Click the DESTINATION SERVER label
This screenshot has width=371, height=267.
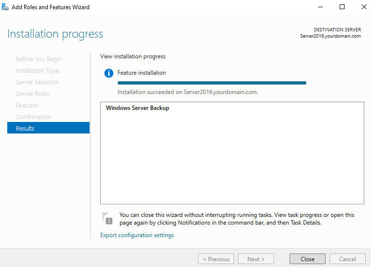point(337,29)
